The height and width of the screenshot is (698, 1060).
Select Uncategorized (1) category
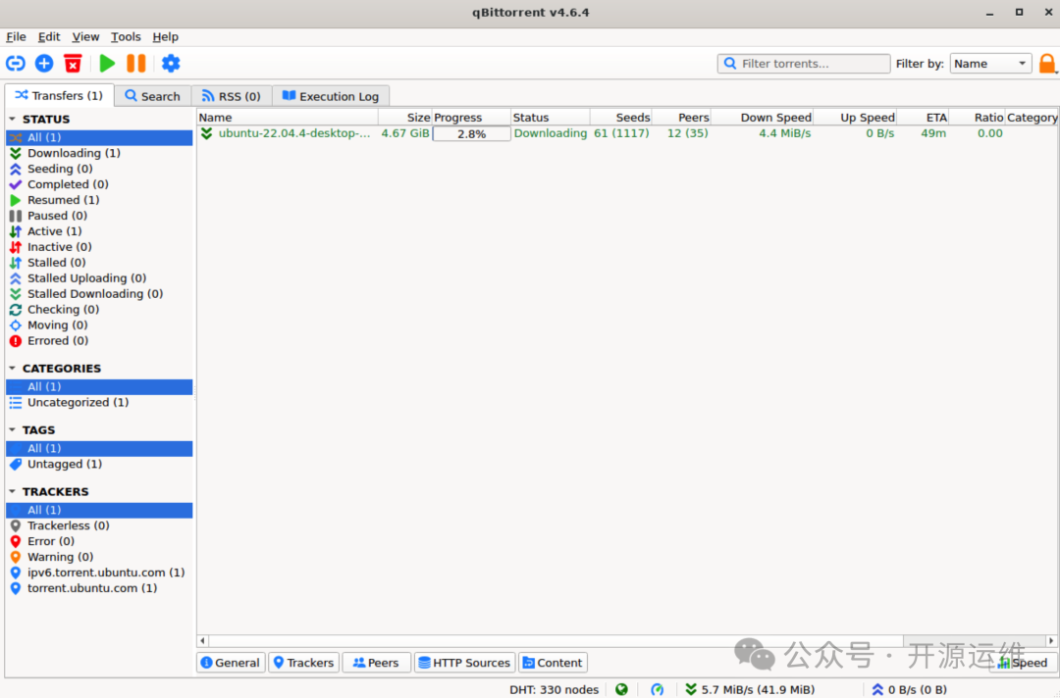click(99, 402)
